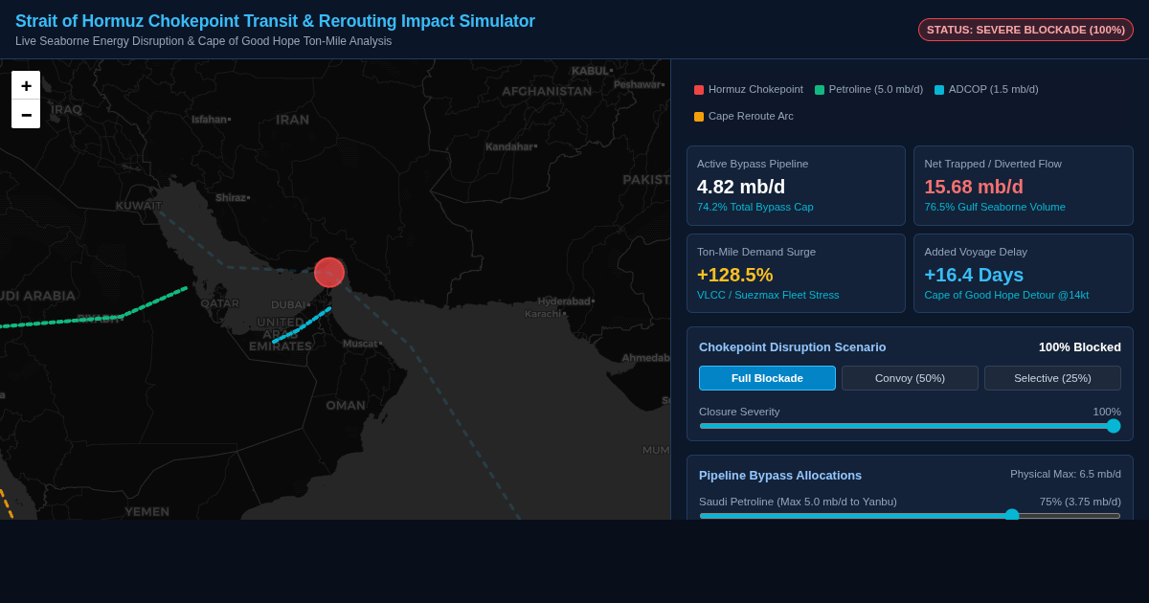Open the Ton-Mile Demand Surge card
Screen dimensions: 1149x603
[x=796, y=274]
